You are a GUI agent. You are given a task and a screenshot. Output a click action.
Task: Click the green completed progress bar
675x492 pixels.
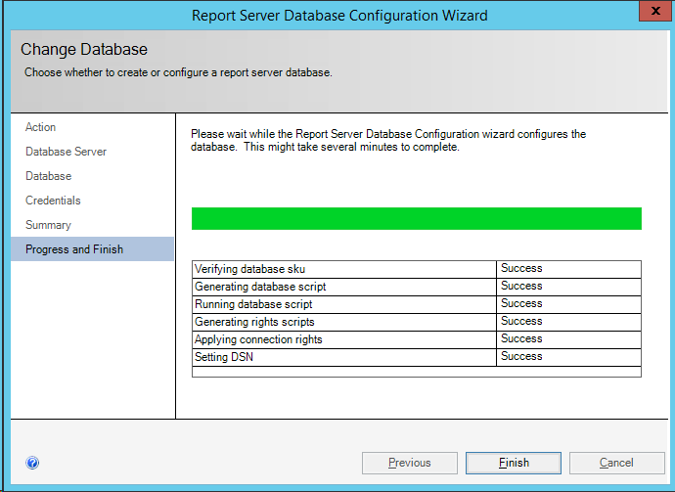click(416, 218)
